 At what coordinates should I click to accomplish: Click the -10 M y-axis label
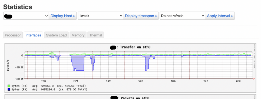19,67
